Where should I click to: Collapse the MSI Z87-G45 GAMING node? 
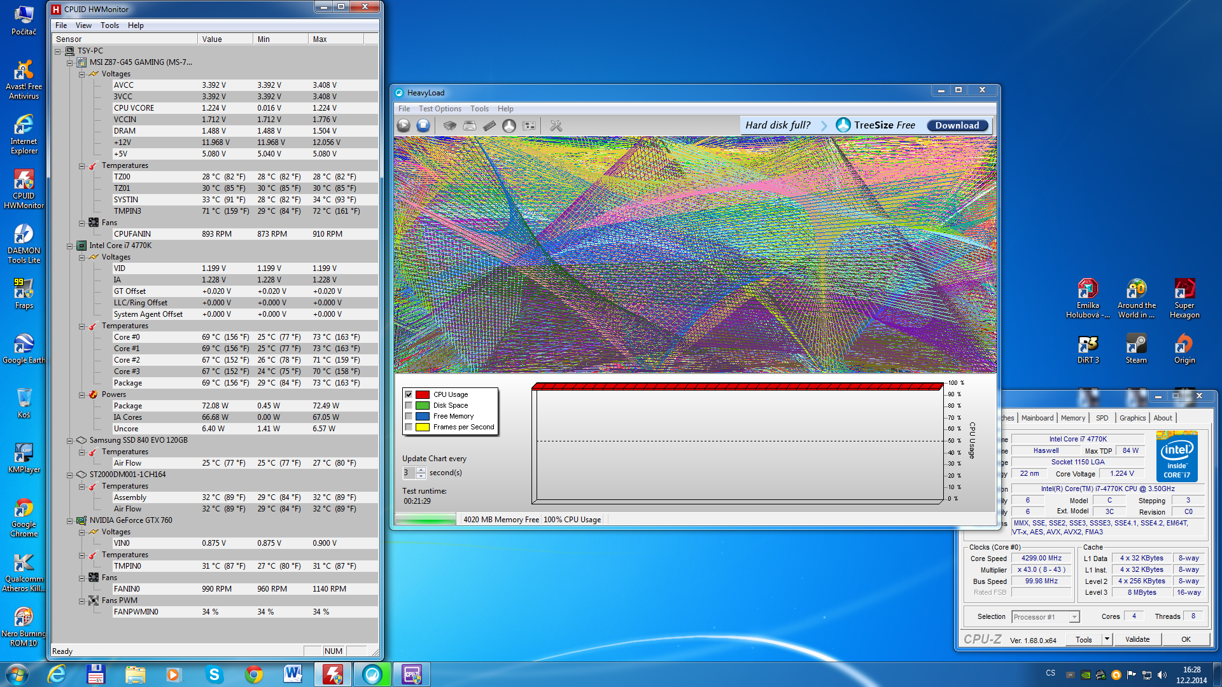point(69,62)
